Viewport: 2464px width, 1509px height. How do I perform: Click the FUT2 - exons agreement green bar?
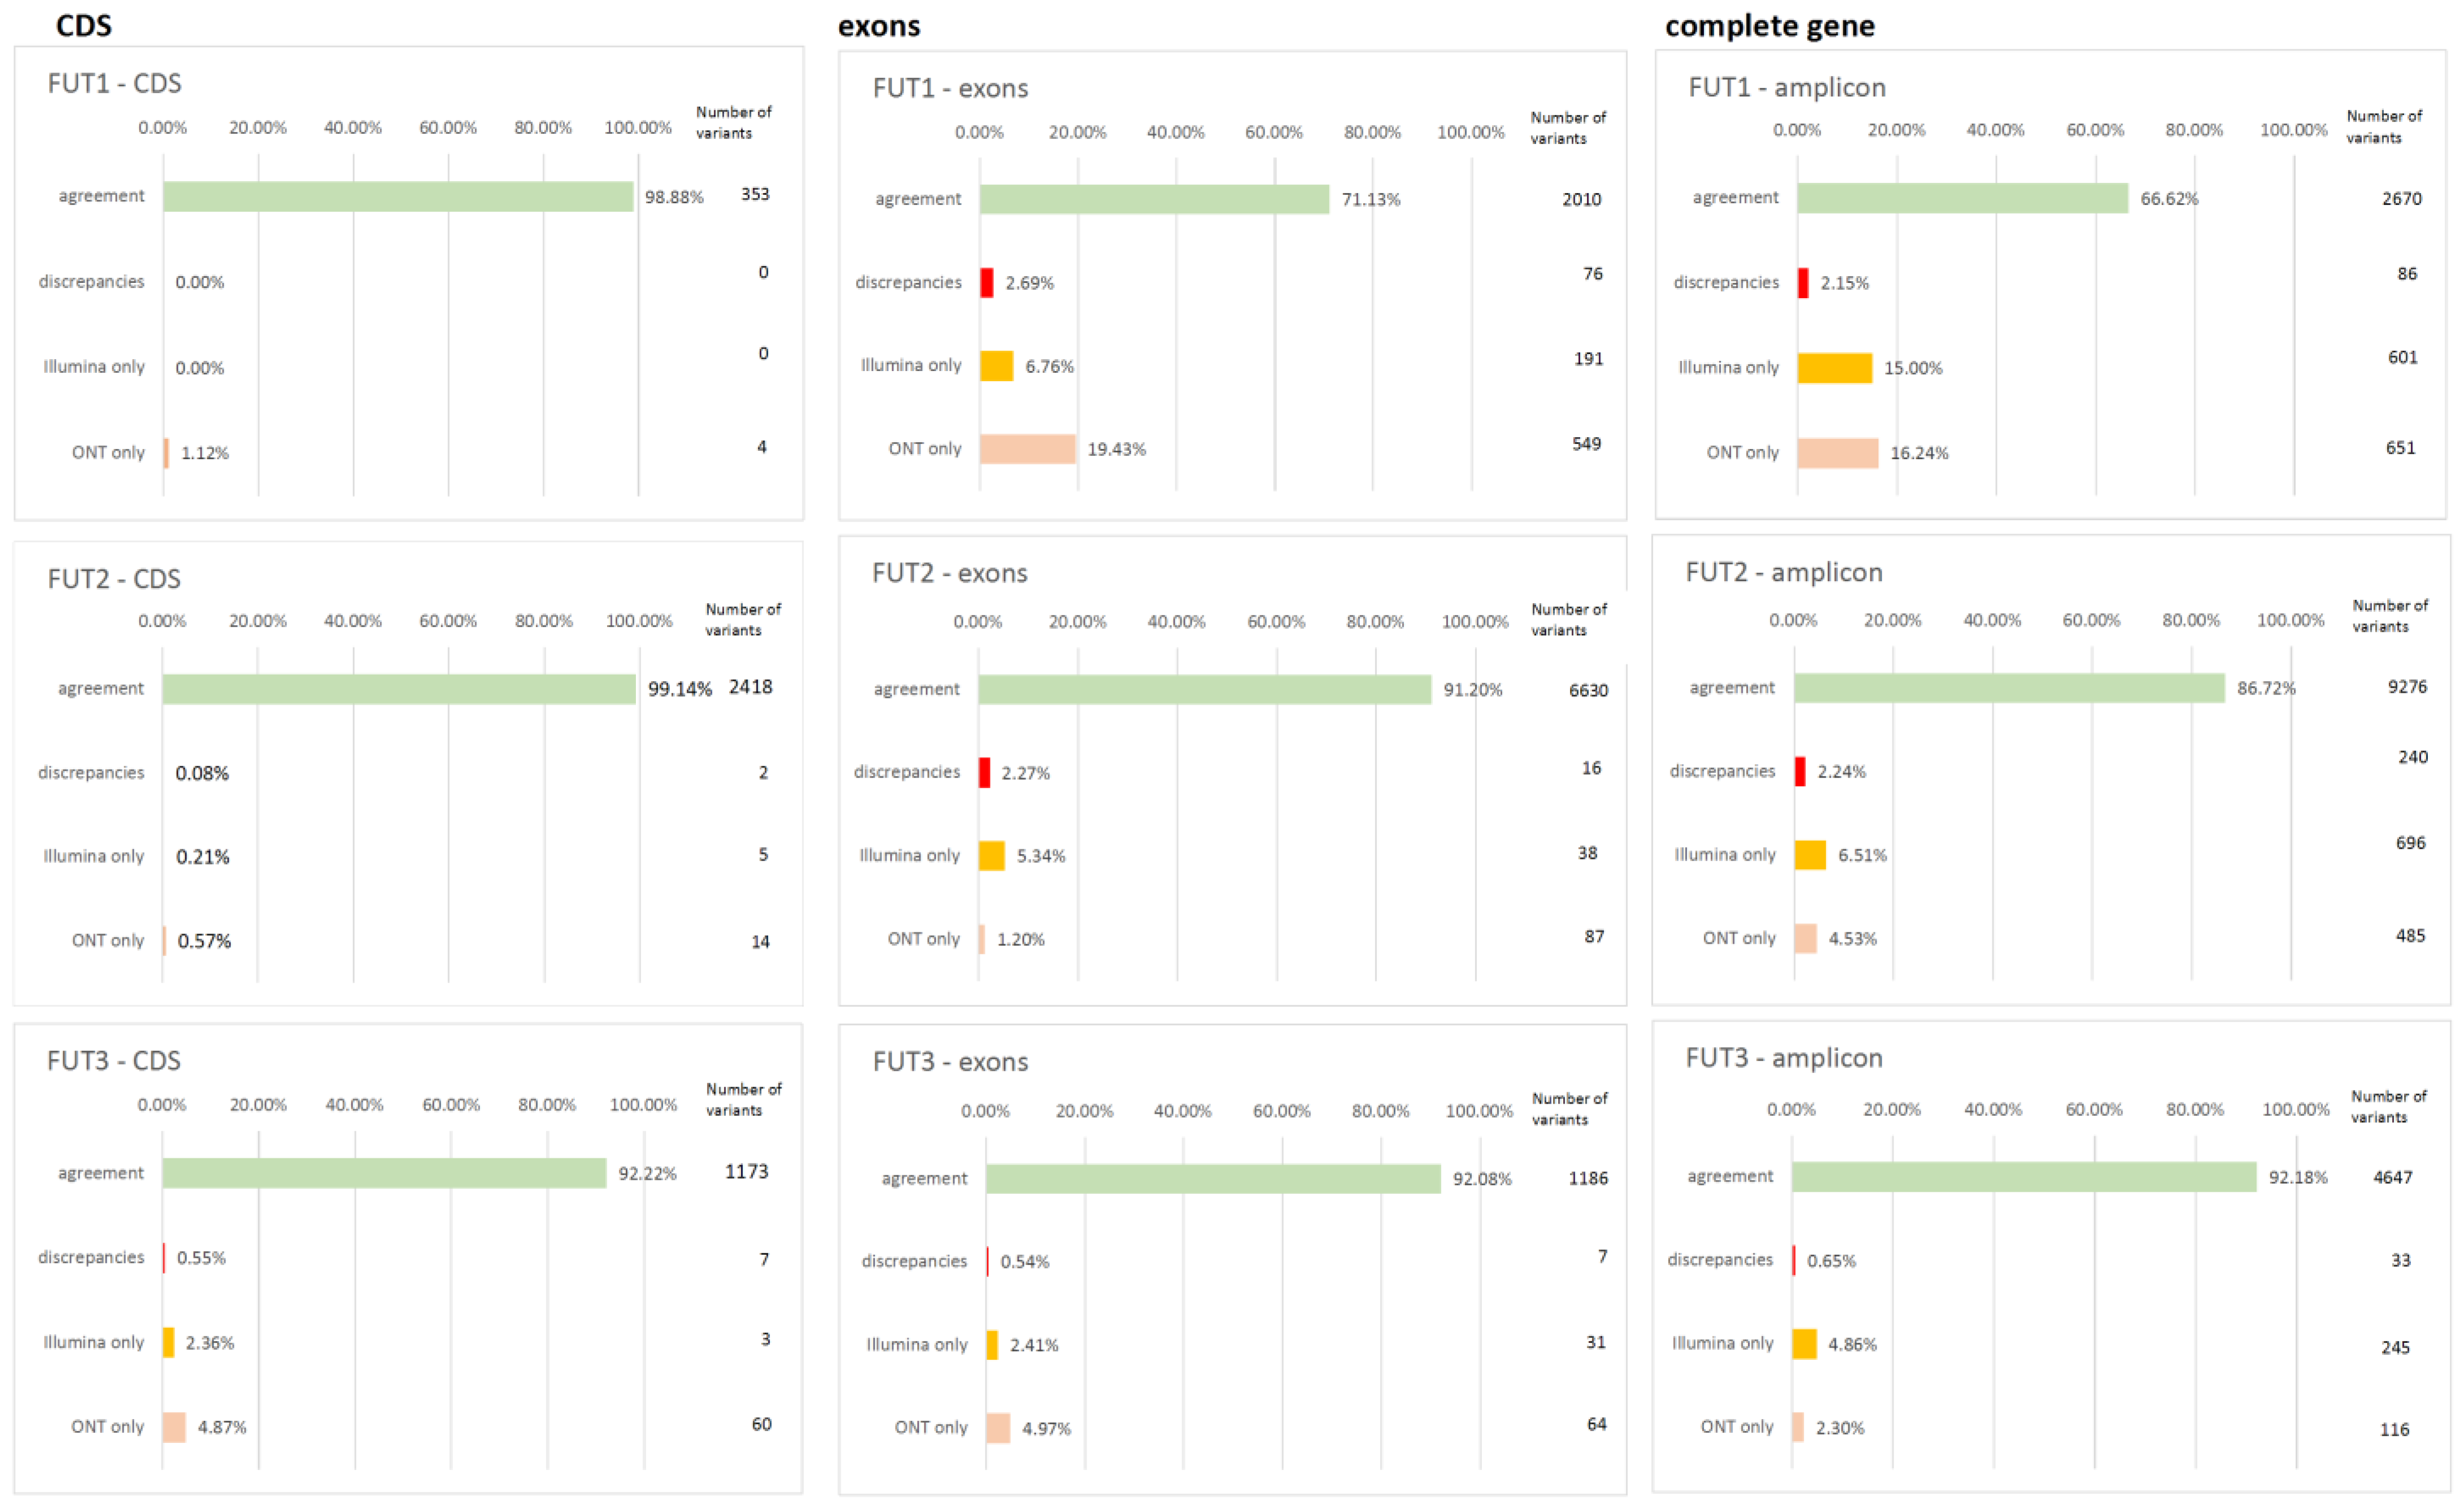[1204, 690]
